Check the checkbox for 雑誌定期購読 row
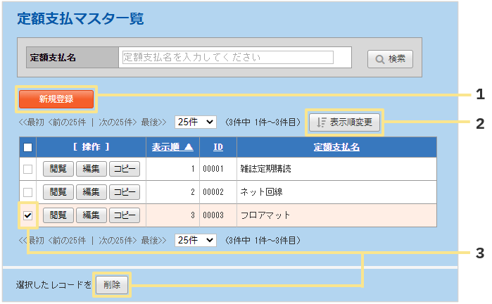Image resolution: width=492 pixels, height=304 pixels. point(27,169)
